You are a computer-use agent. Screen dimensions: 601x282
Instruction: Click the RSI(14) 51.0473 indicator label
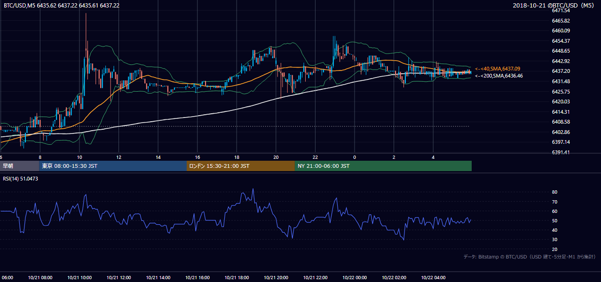coord(21,179)
